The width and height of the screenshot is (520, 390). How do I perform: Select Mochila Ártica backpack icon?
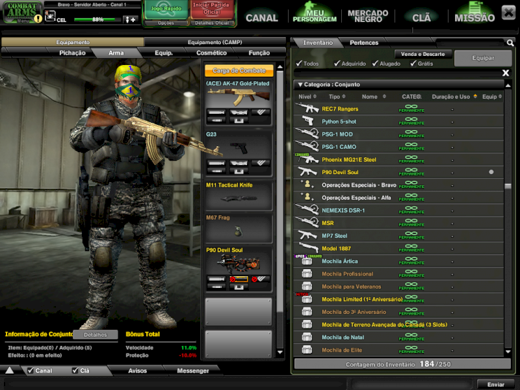pos(307,261)
